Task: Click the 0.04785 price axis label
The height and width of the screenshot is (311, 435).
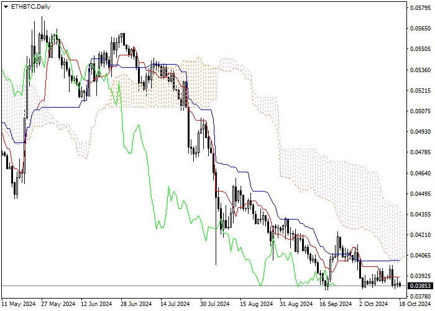Action: pos(420,152)
